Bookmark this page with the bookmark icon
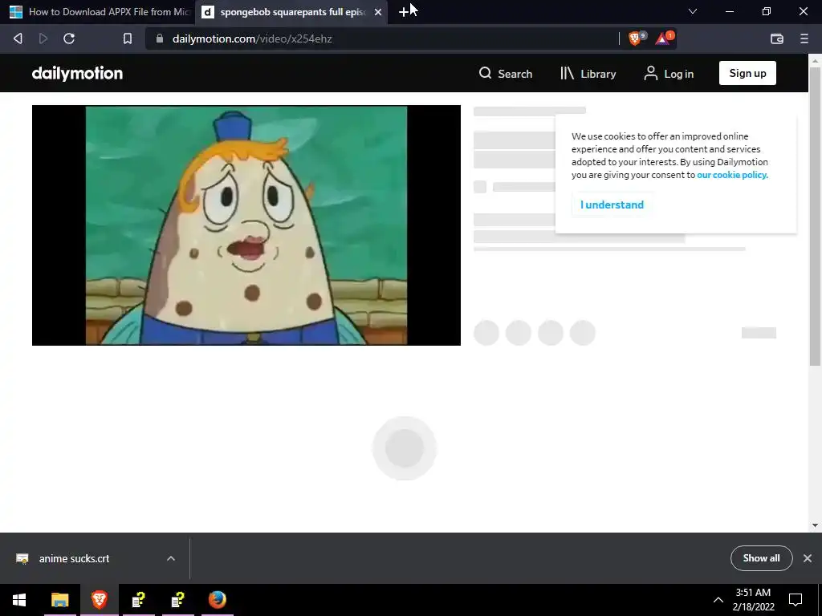This screenshot has height=616, width=822. pos(128,38)
